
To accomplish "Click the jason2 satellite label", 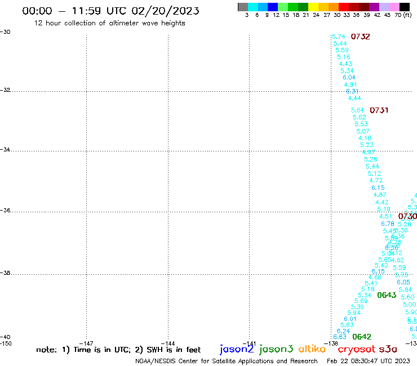I will click(x=237, y=349).
